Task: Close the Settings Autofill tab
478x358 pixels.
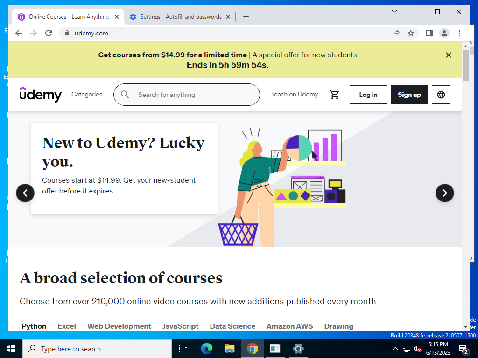Action: (228, 17)
